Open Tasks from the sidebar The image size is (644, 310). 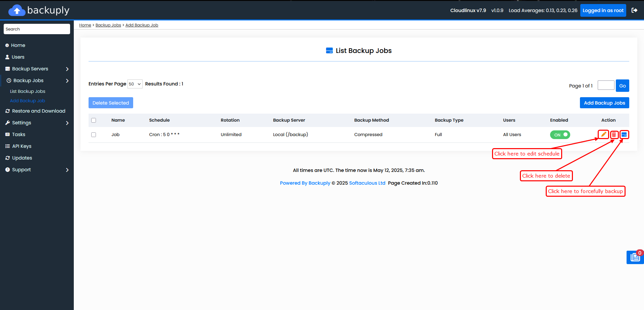tap(18, 134)
